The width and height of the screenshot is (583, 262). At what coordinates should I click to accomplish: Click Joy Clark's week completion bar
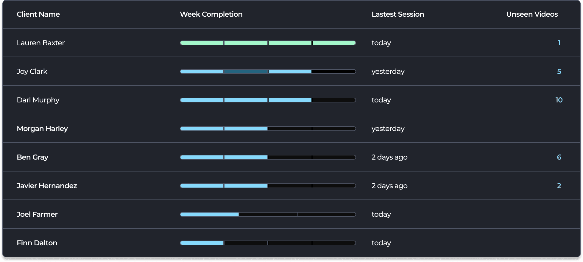tap(268, 71)
